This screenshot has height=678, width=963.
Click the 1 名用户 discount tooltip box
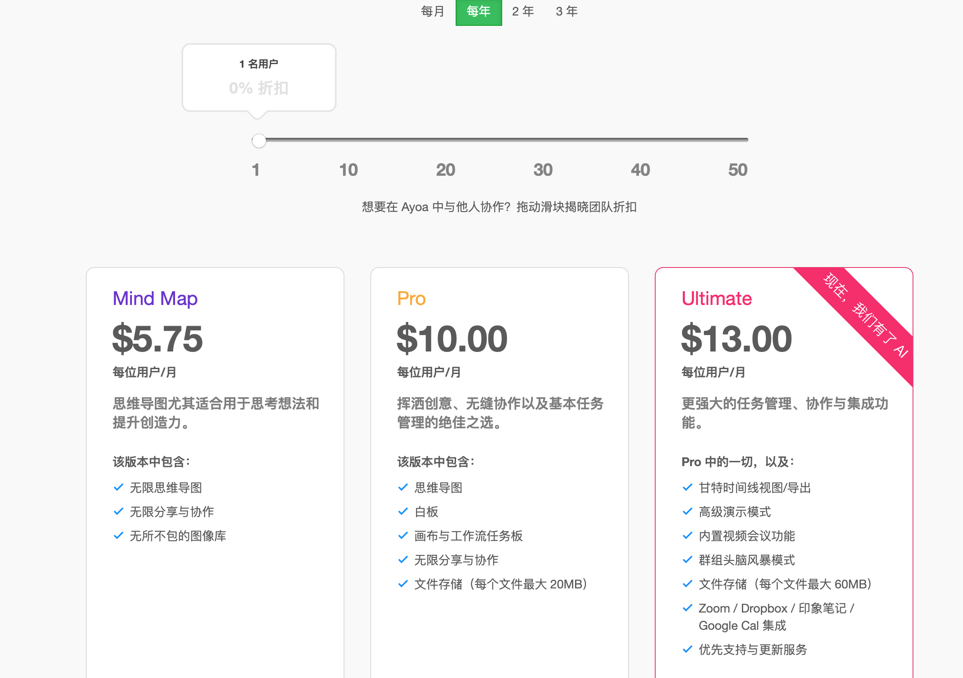click(x=259, y=78)
